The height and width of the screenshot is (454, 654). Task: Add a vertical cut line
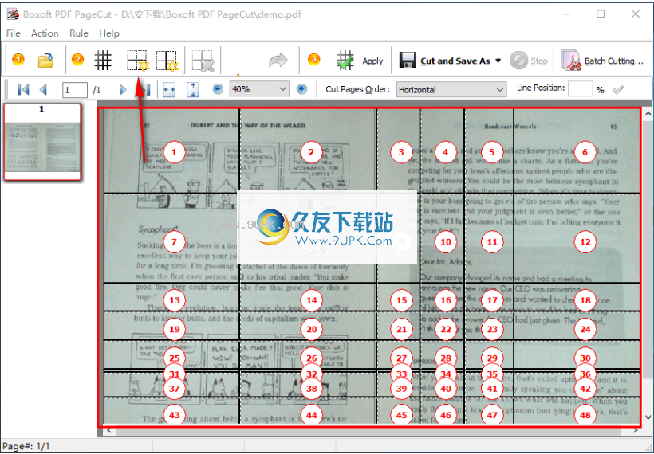click(x=167, y=61)
